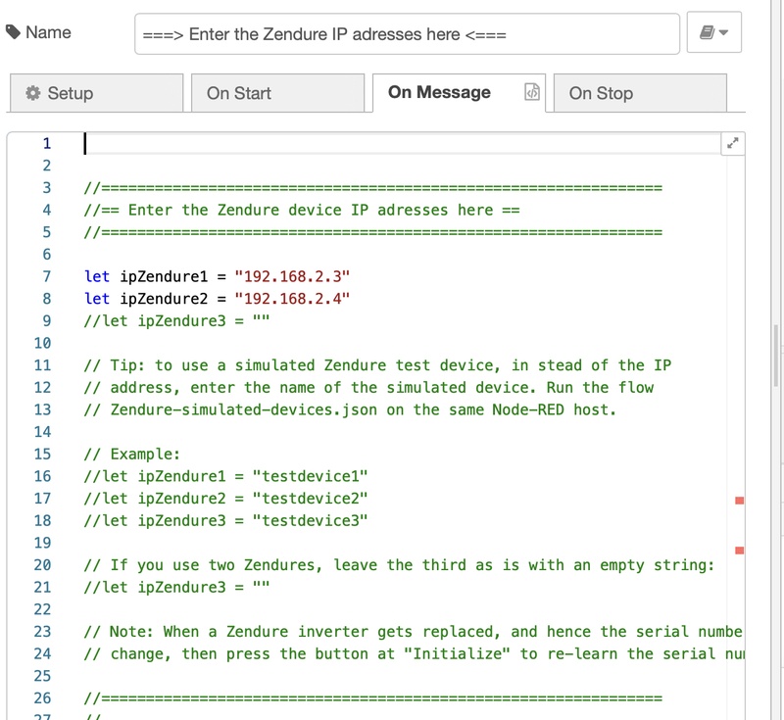Click the "testdevice2" commented line
Image resolution: width=784 pixels, height=720 pixels.
coord(226,499)
